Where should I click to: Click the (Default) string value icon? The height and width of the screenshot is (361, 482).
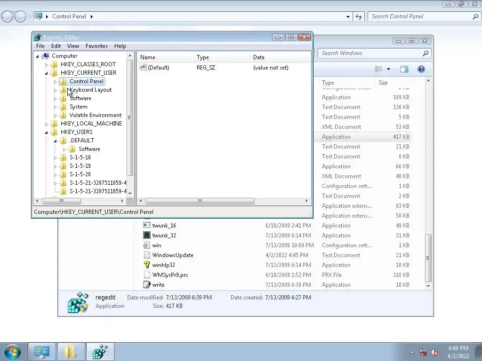point(143,67)
